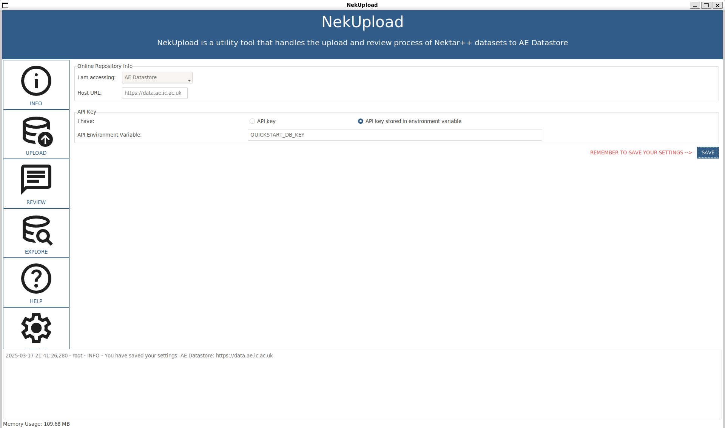Open the window menu icon in title bar

[5, 5]
